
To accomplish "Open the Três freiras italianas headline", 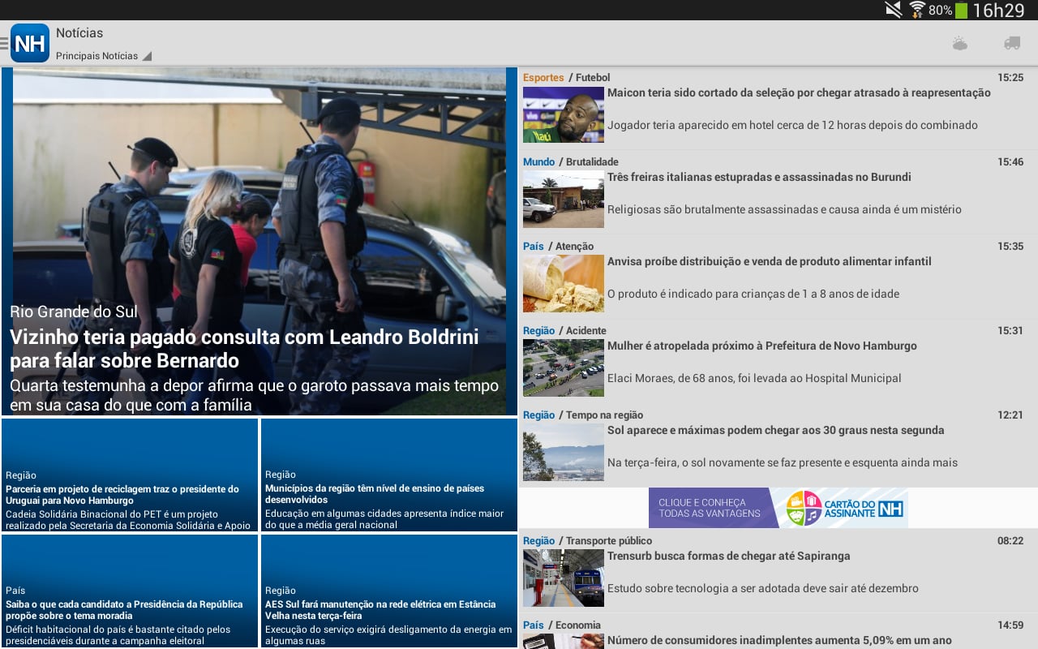I will pyautogui.click(x=759, y=178).
